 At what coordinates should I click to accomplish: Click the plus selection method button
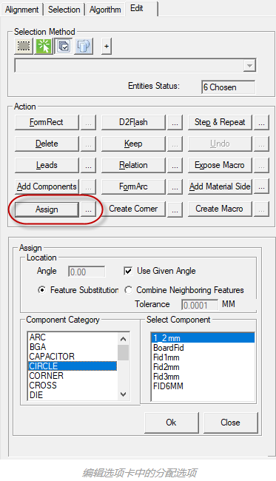point(107,47)
